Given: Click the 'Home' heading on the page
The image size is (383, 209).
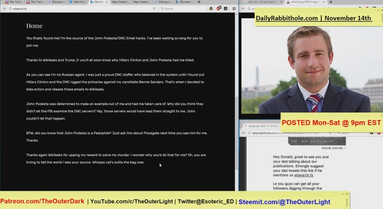Looking at the screenshot, I should tap(34, 26).
